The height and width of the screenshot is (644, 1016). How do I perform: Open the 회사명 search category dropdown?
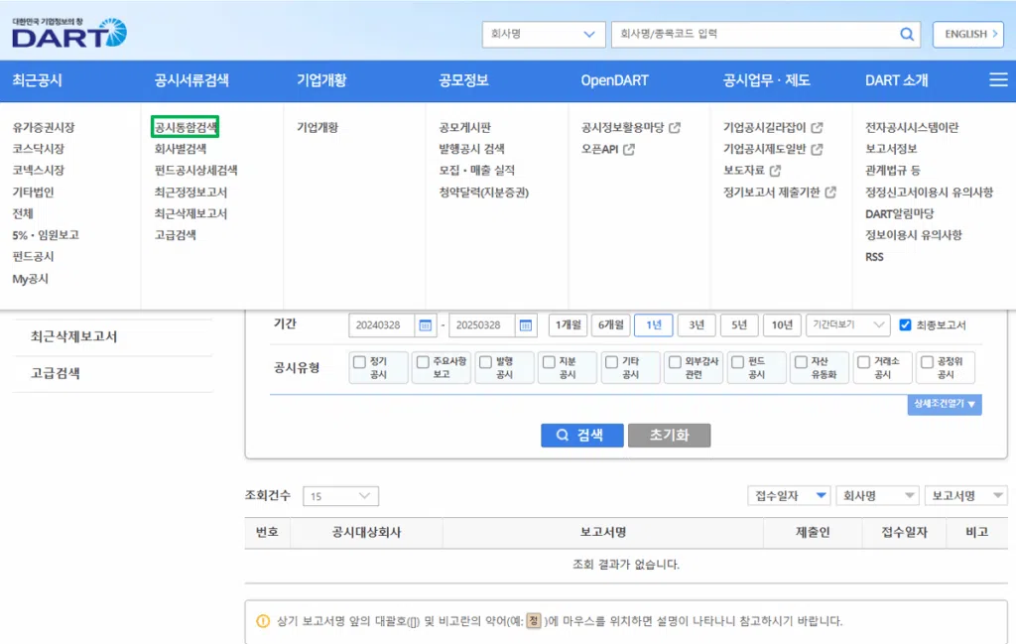tap(543, 33)
